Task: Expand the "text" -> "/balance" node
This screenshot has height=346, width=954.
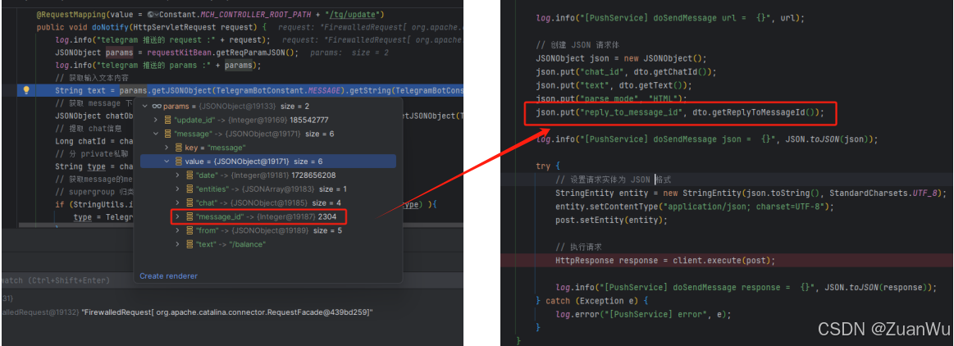Action: point(178,244)
